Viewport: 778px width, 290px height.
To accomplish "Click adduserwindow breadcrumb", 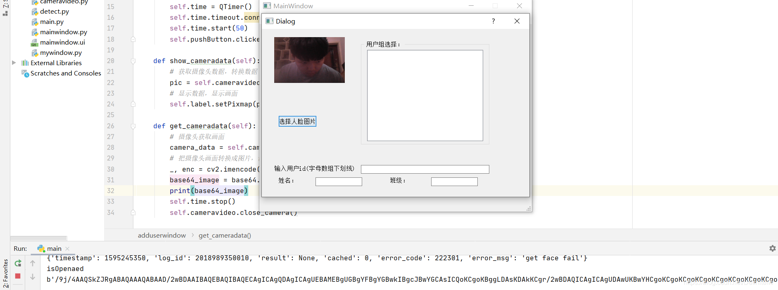I will pos(162,235).
